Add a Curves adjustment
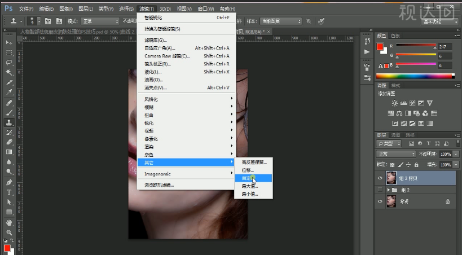This screenshot has height=255, width=462. pyautogui.click(x=412, y=103)
